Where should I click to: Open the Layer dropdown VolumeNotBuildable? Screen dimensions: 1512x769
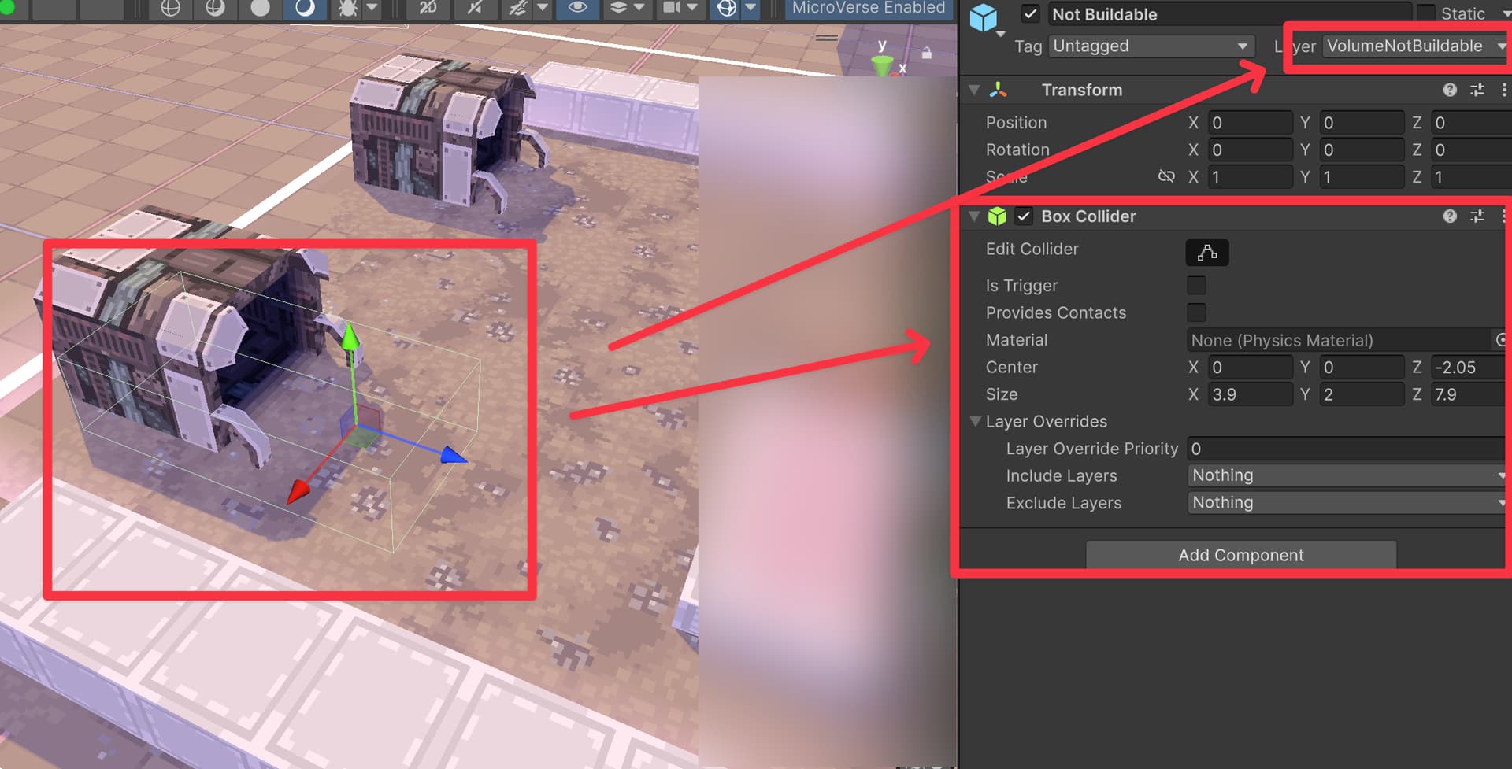tap(1414, 46)
